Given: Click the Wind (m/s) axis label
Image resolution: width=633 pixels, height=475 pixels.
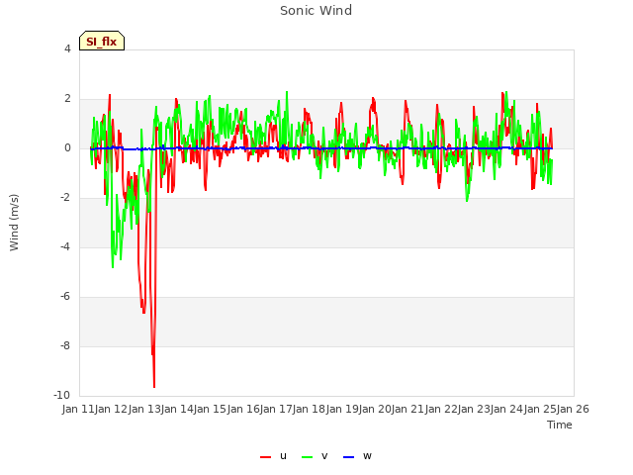Looking at the screenshot, I should [14, 223].
